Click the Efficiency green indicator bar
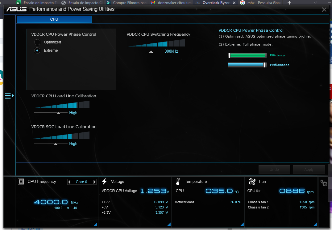The height and width of the screenshot is (230, 332). click(x=247, y=55)
